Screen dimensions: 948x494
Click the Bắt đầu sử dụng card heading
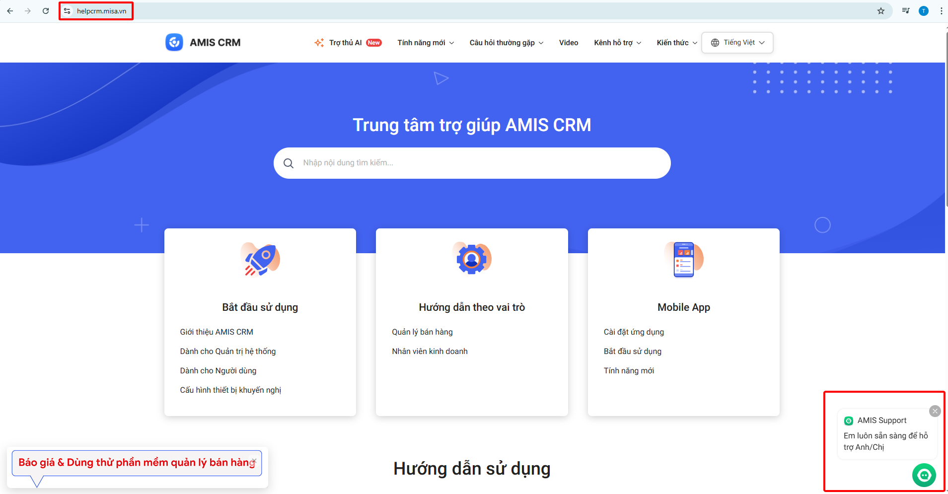[x=260, y=307]
